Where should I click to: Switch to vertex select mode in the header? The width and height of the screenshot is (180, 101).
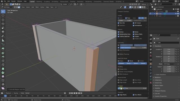15,7
